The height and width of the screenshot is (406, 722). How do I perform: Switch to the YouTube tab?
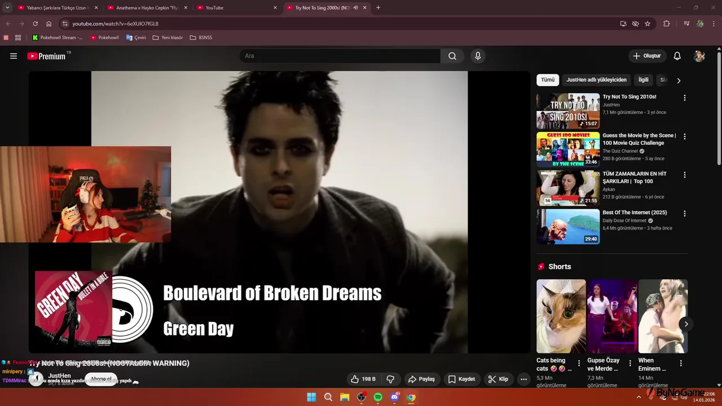(236, 8)
